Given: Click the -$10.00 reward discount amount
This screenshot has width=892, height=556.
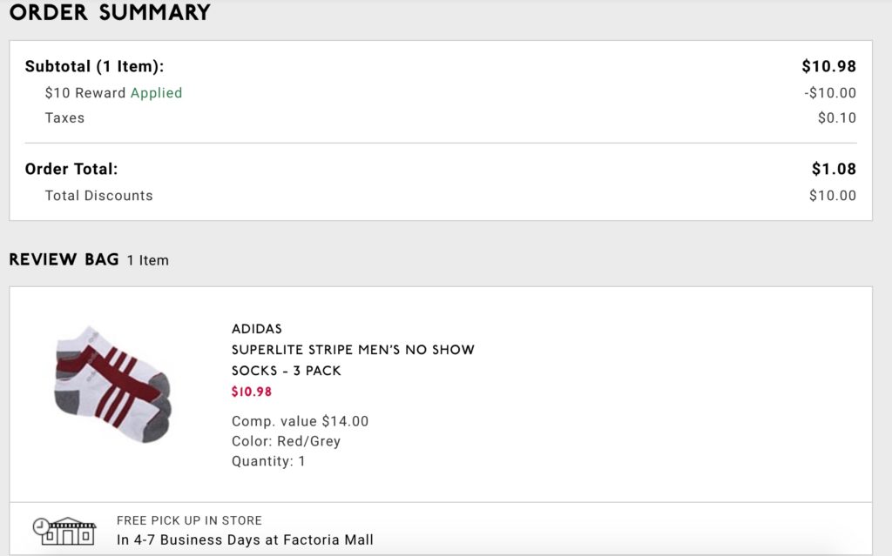Looking at the screenshot, I should point(830,92).
